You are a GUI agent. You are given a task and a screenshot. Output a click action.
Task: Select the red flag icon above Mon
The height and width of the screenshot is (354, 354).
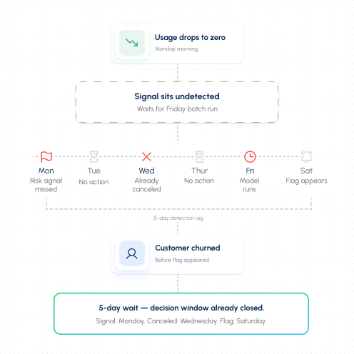pyautogui.click(x=46, y=157)
